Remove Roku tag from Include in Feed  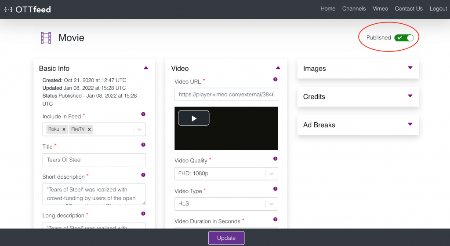[64, 129]
